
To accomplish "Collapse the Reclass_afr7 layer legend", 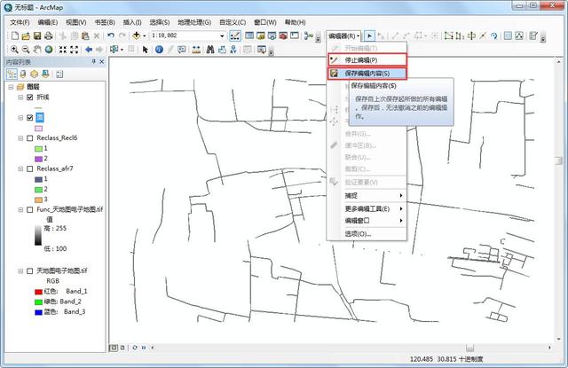I will coord(20,168).
